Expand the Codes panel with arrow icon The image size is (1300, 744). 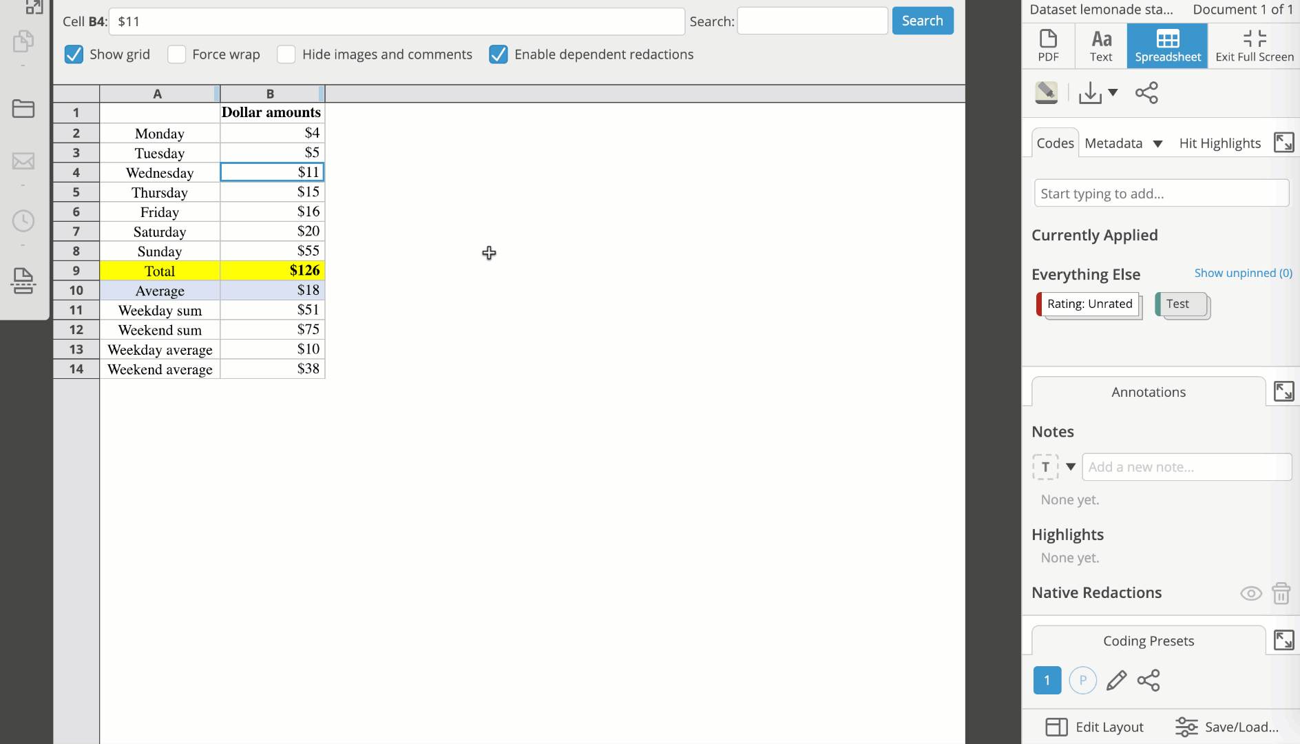pos(1283,143)
